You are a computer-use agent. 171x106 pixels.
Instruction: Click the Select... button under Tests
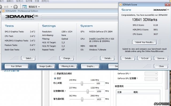29,58
